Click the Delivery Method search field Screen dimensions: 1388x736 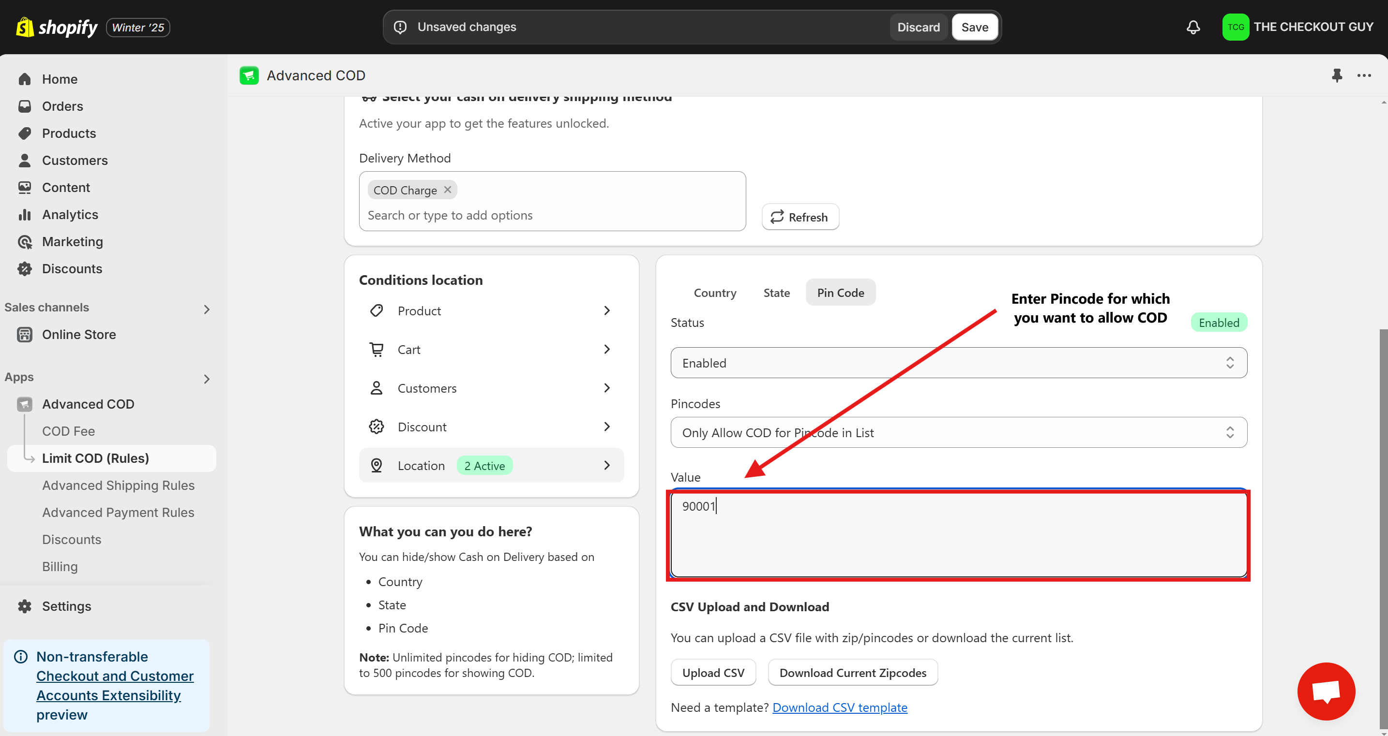click(x=552, y=215)
